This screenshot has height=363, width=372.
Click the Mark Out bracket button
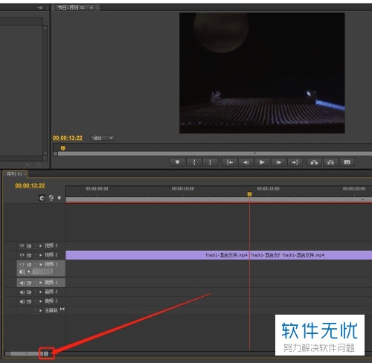pos(211,162)
